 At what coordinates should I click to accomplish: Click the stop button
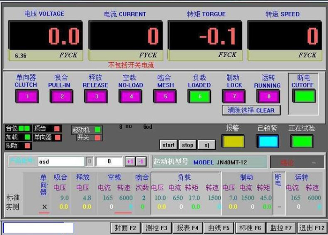pos(187,145)
